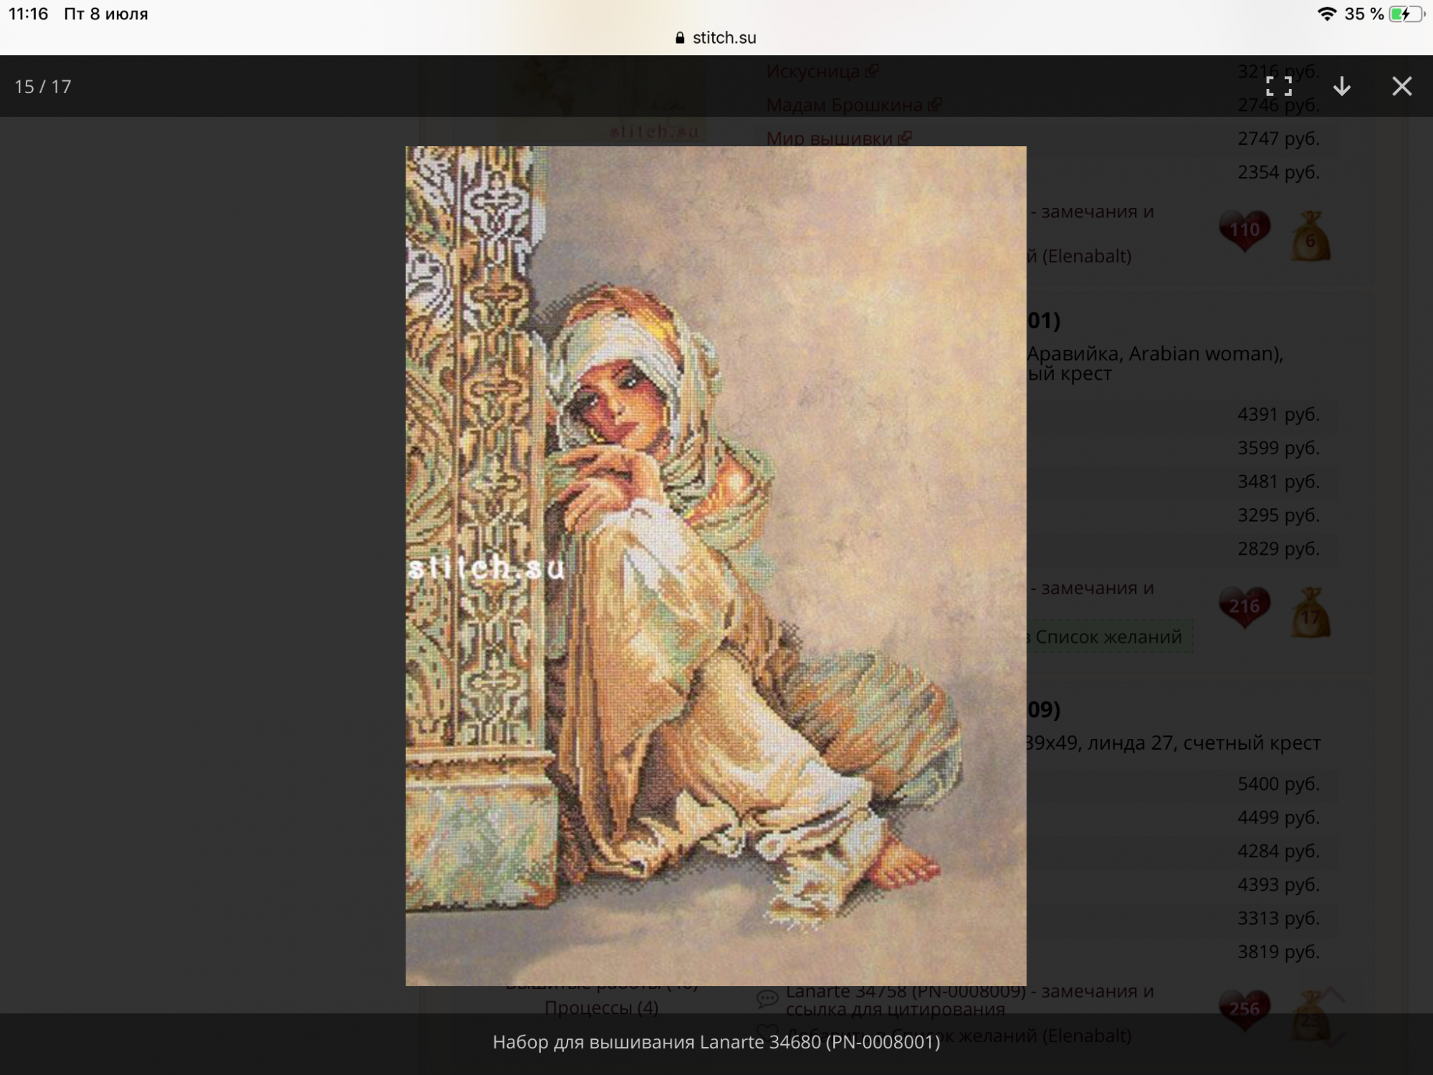This screenshot has width=1433, height=1075.
Task: Click the Arabian woman embroidery image
Action: (716, 566)
